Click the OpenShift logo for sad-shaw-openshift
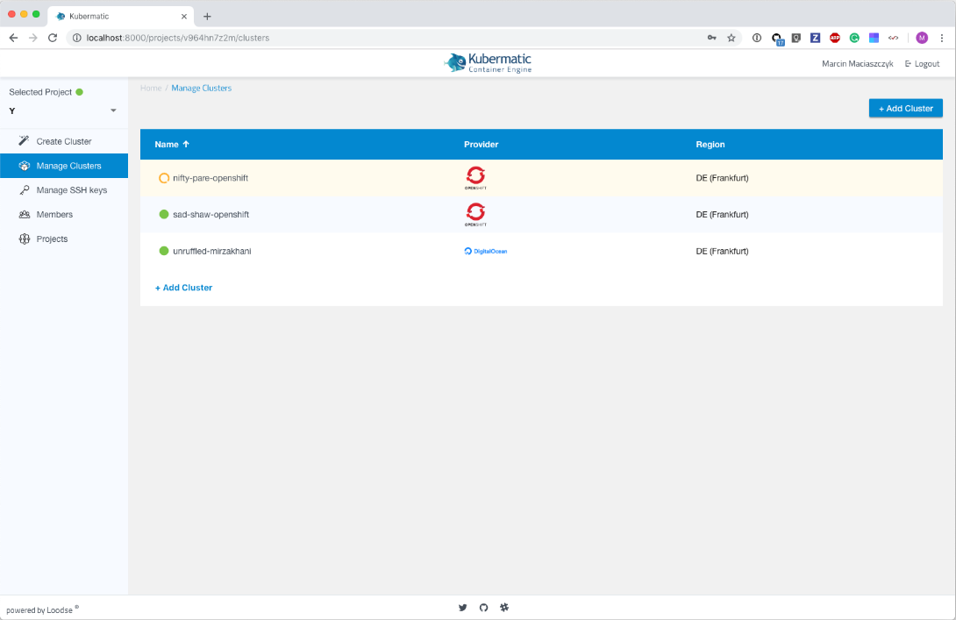Image resolution: width=956 pixels, height=620 pixels. [x=475, y=214]
